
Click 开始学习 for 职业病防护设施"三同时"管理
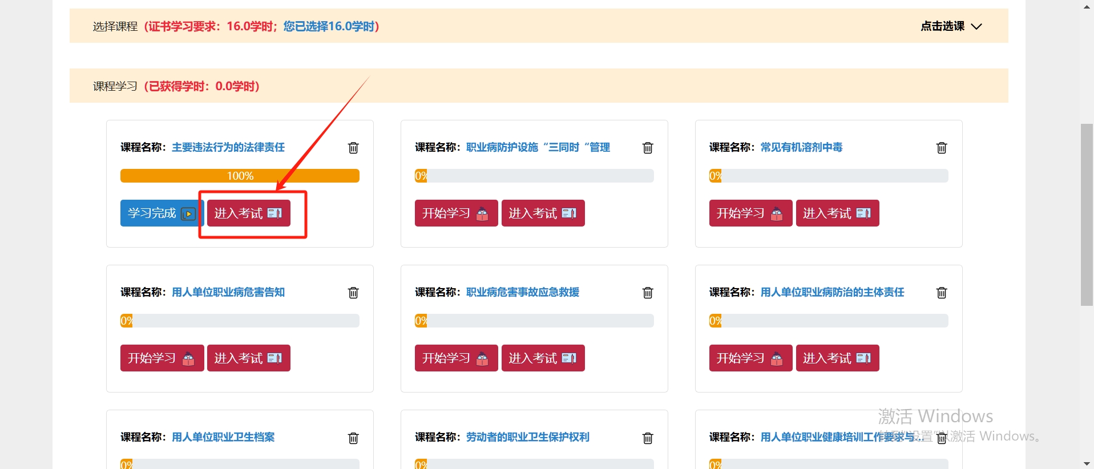tap(457, 213)
